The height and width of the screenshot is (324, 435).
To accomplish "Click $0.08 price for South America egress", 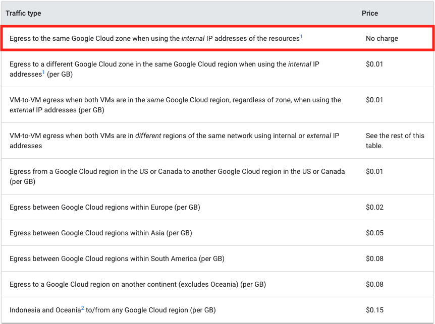I will (374, 258).
